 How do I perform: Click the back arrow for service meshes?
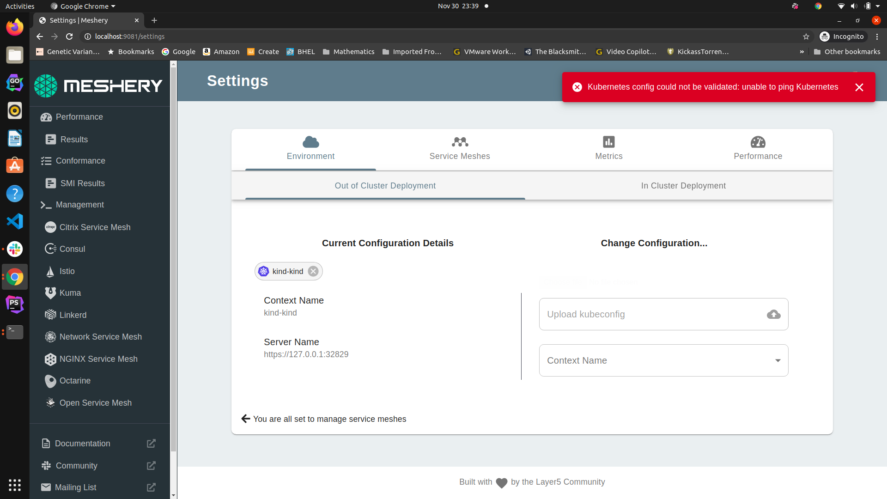coord(246,419)
